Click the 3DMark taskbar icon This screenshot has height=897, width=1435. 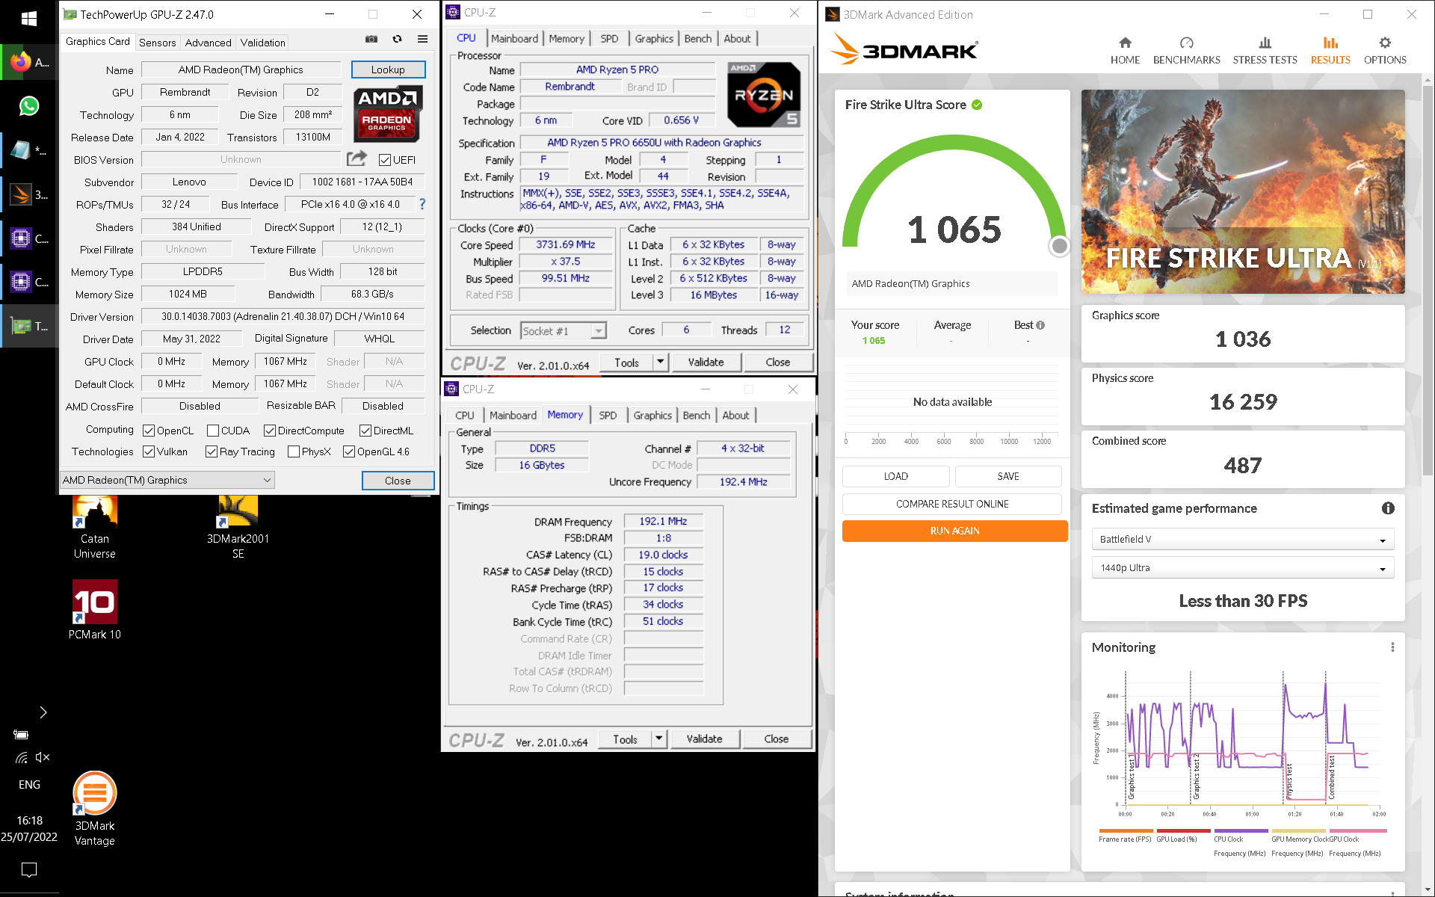29,194
